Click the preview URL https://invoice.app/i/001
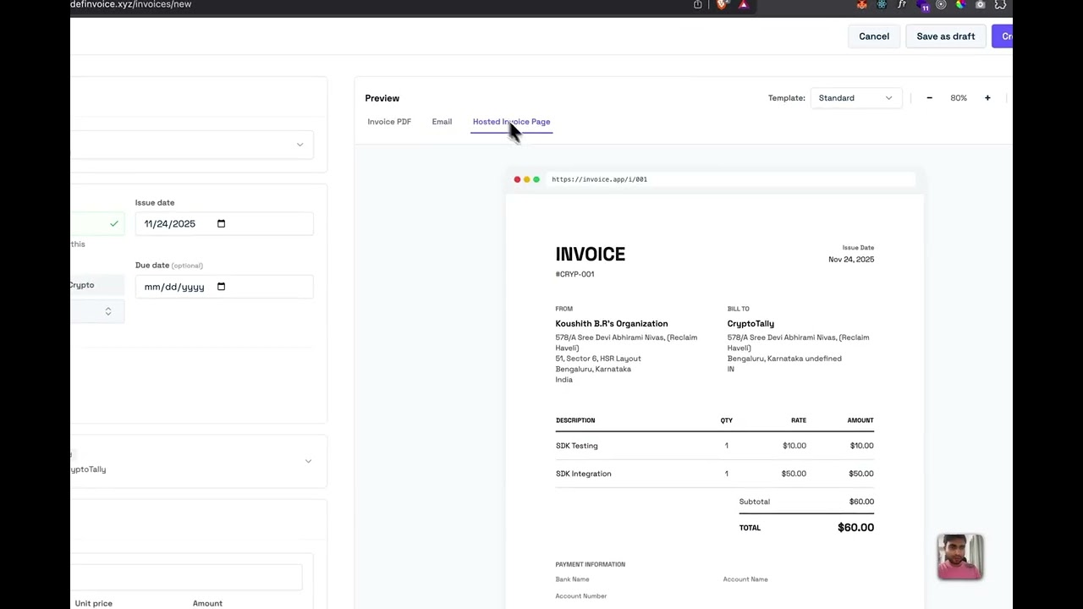1083x609 pixels. pos(599,179)
